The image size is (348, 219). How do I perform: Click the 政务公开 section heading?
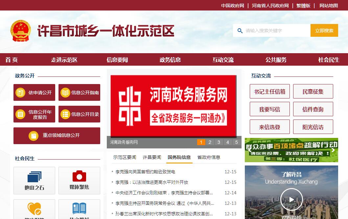click(x=25, y=76)
